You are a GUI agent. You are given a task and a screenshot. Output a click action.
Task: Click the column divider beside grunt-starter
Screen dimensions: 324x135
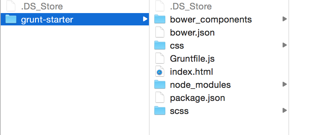[x=149, y=67]
